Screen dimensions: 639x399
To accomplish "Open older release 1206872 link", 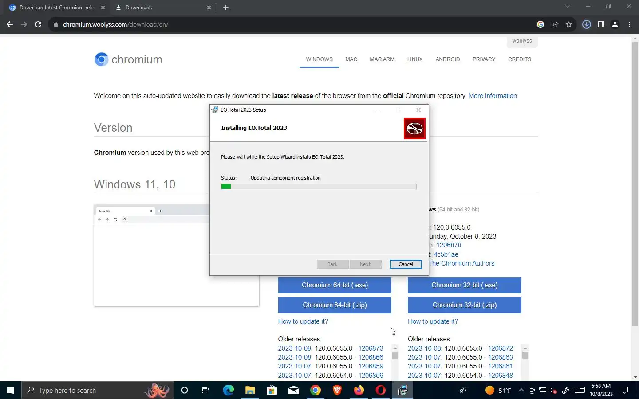I will coord(501,348).
